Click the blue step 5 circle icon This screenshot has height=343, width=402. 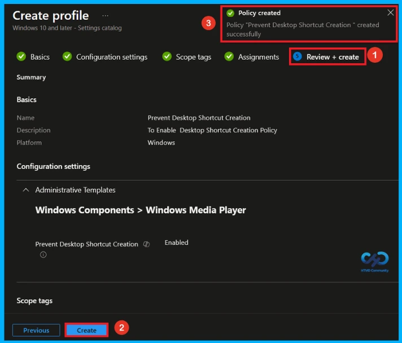298,56
